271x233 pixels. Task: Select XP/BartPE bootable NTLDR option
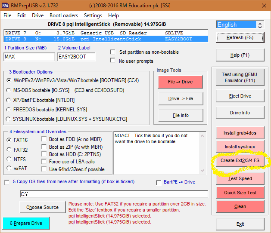click(8, 100)
